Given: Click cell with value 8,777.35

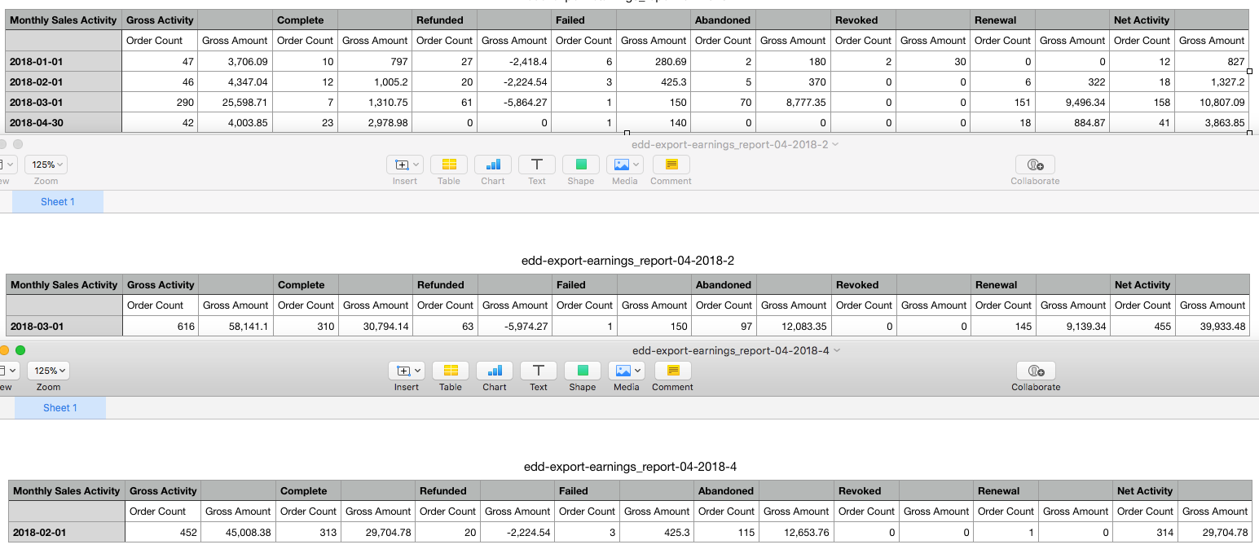Looking at the screenshot, I should pyautogui.click(x=793, y=102).
